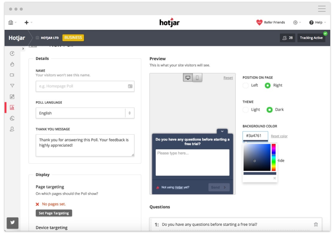
Task: Open the browser hamburger menu
Action: (321, 9)
